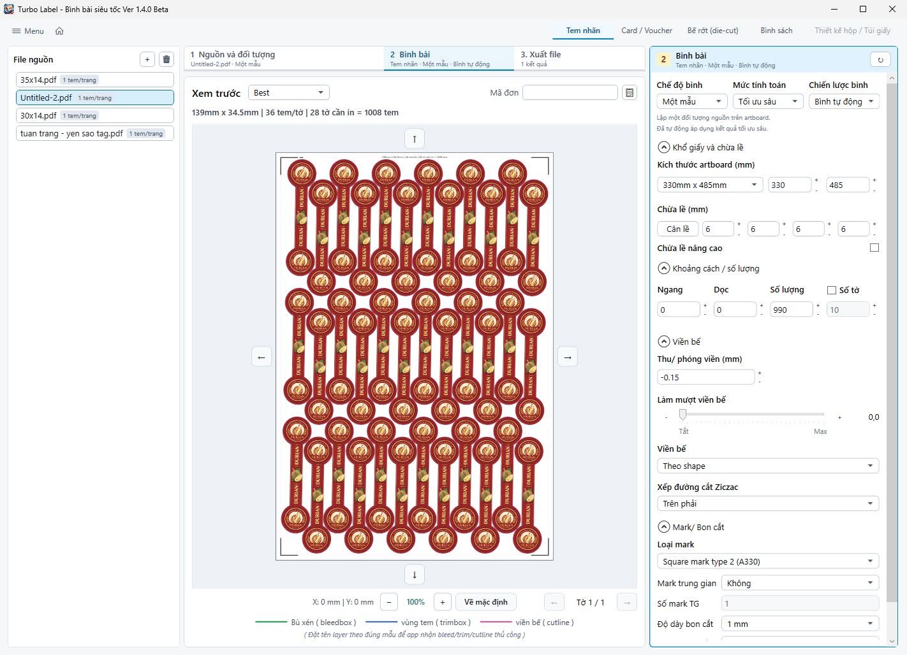907x655 pixels.
Task: Collapse the Viền bế section
Action: tap(664, 342)
